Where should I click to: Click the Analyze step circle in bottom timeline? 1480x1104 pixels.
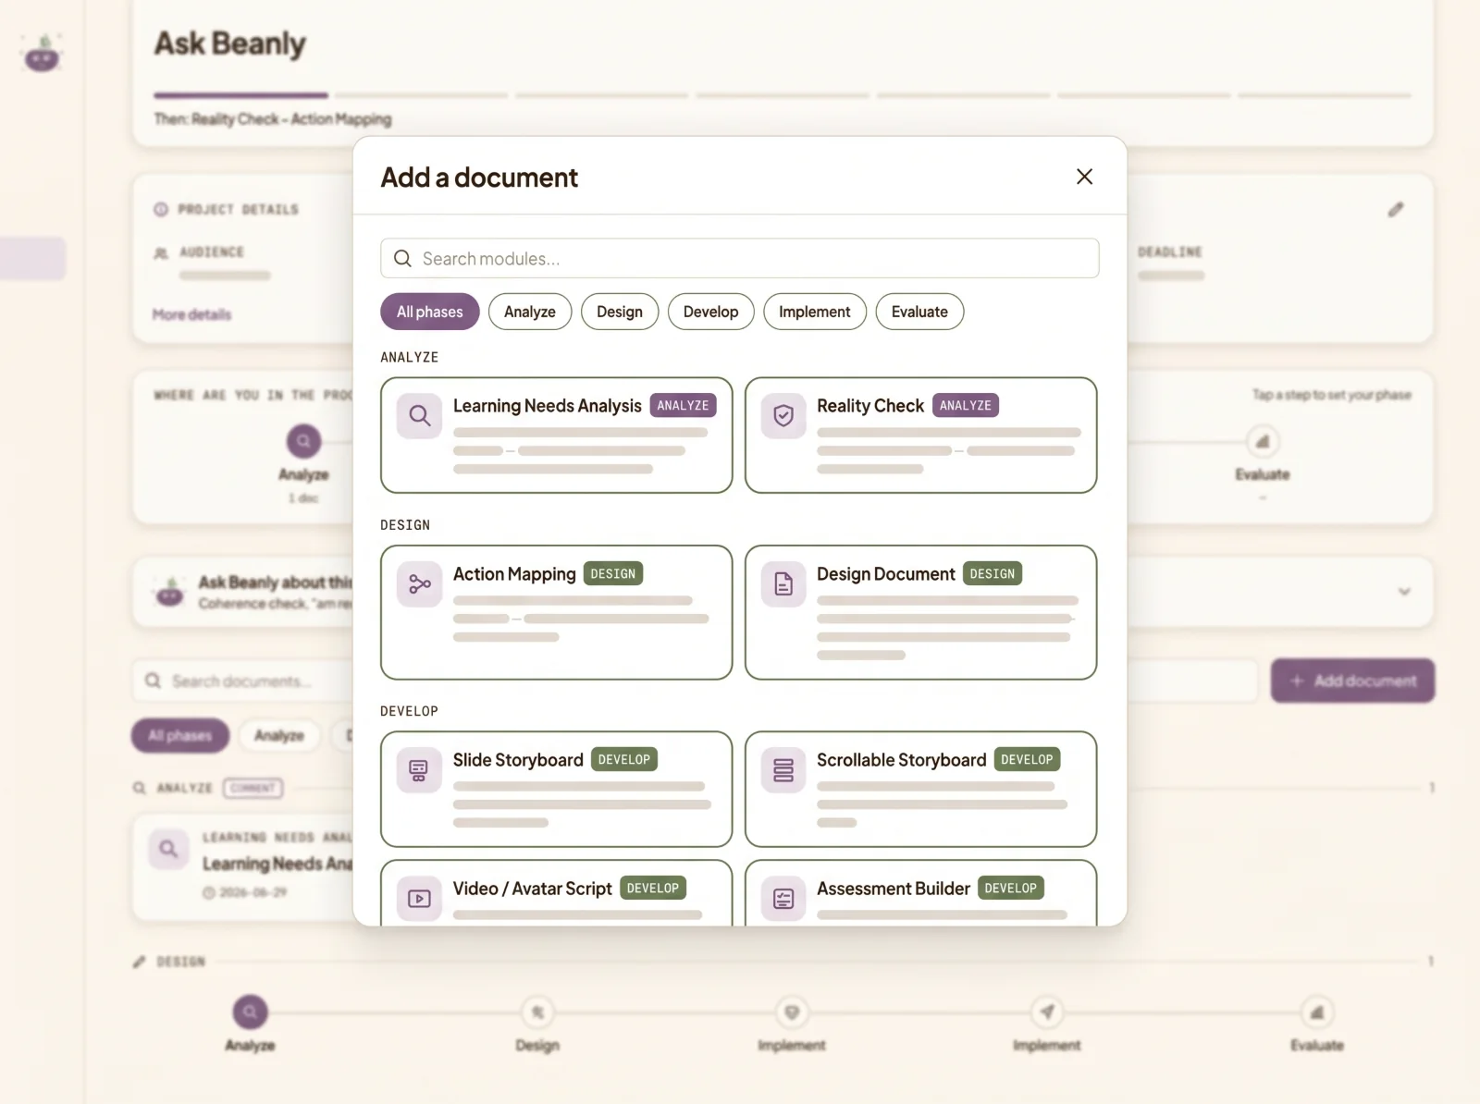250,1012
